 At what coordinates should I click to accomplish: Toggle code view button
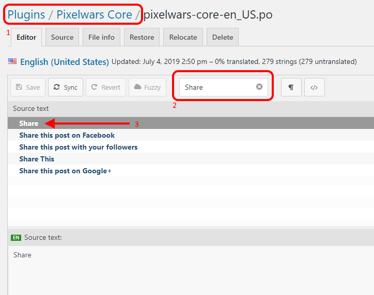click(314, 87)
